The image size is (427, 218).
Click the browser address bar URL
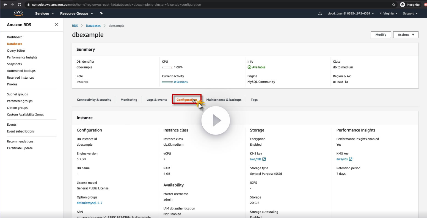pos(116,5)
